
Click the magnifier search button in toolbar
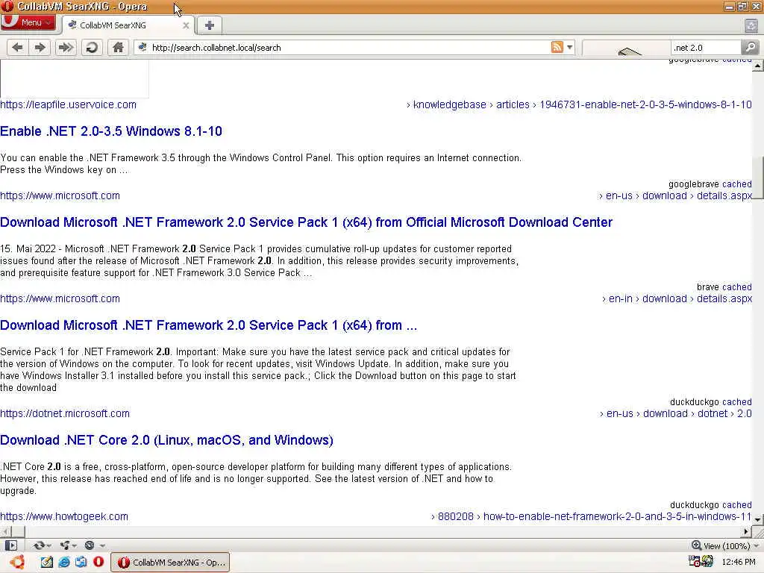pyautogui.click(x=751, y=47)
